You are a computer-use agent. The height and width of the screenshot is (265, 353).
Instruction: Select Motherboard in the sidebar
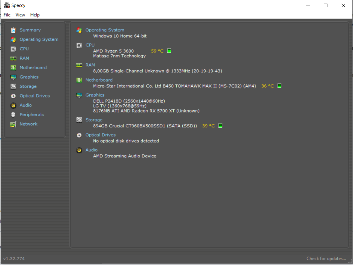click(x=33, y=68)
